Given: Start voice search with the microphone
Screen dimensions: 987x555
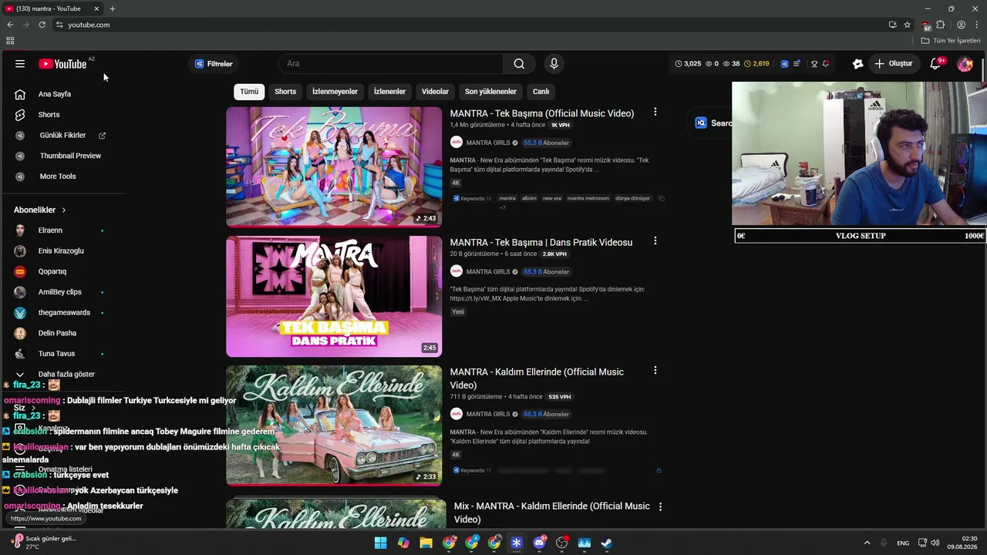Looking at the screenshot, I should tap(554, 64).
